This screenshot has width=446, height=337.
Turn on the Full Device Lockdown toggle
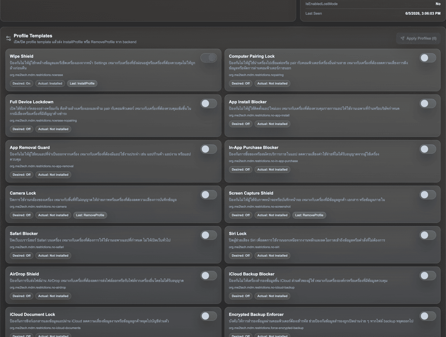tap(209, 103)
